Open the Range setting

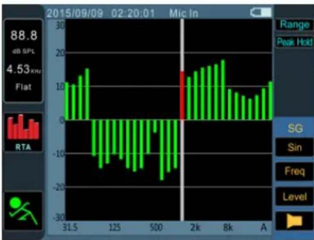coord(294,25)
